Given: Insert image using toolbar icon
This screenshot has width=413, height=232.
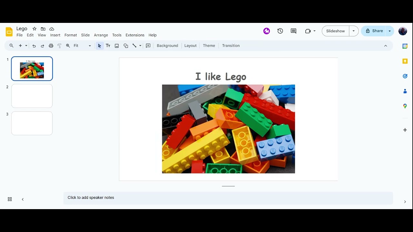Looking at the screenshot, I should (117, 46).
